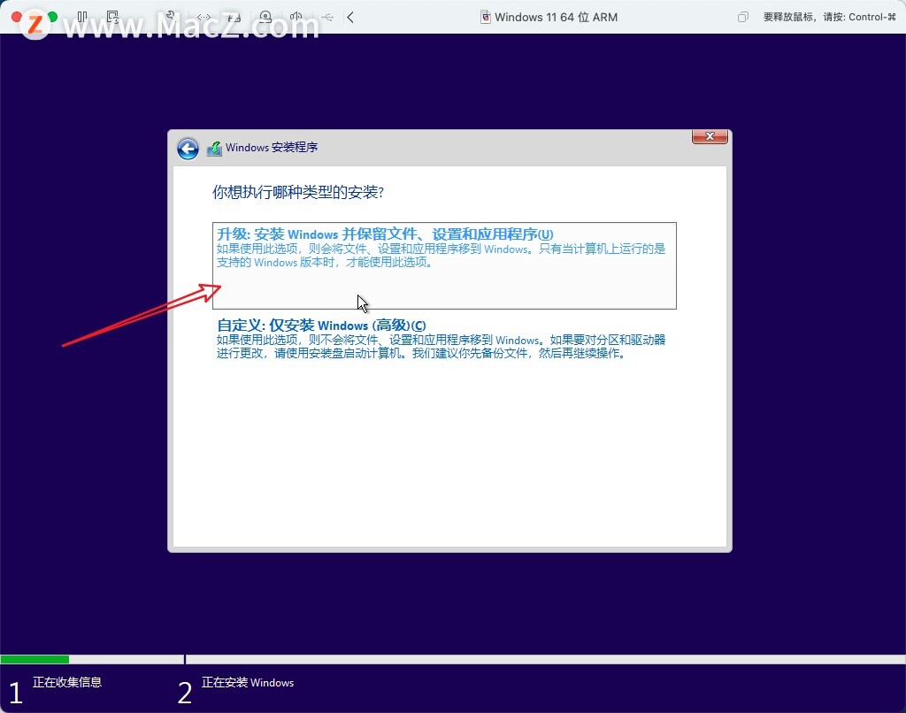
Task: Click the step label 正在安装 Windows
Action: [248, 682]
